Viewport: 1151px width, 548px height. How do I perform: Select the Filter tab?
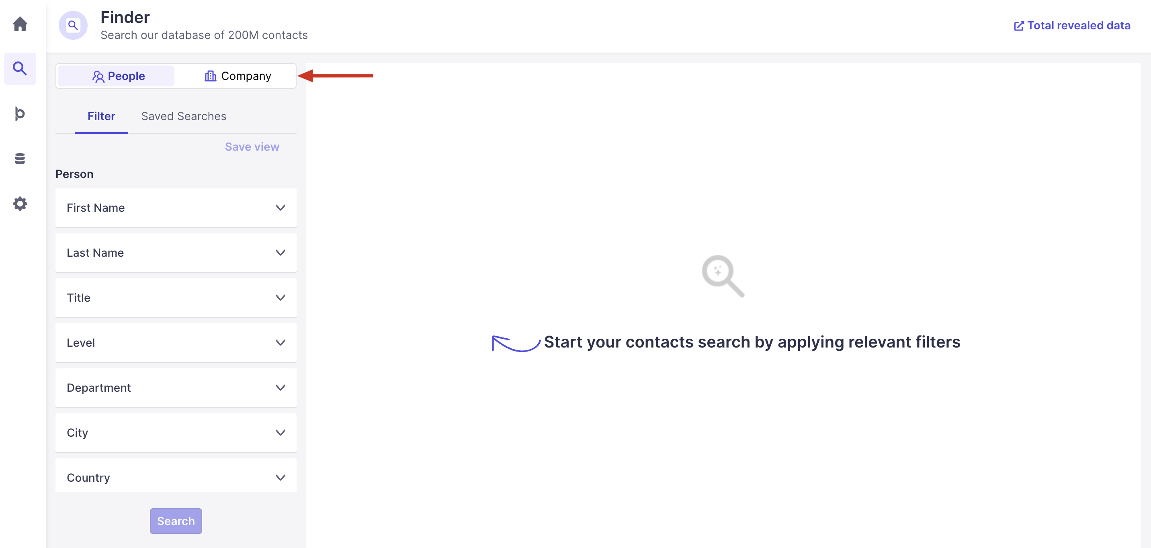101,117
